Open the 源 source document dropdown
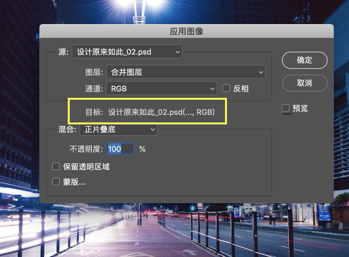Screen dimensions: 349x257 point(127,52)
